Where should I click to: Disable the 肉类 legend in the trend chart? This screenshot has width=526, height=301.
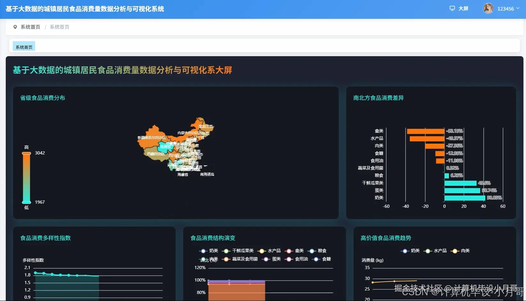coord(463,251)
